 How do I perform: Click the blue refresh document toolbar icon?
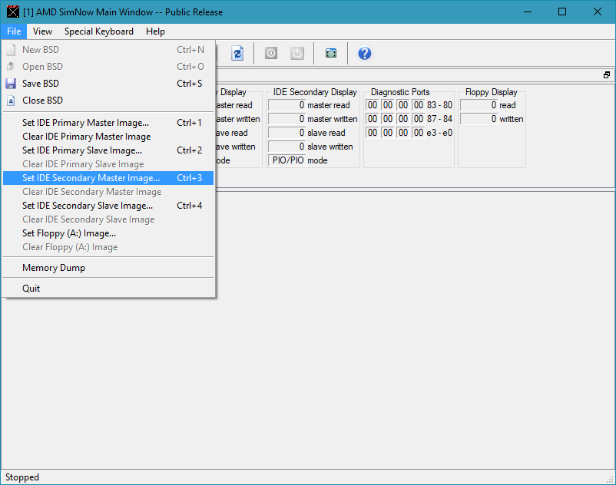[x=237, y=53]
